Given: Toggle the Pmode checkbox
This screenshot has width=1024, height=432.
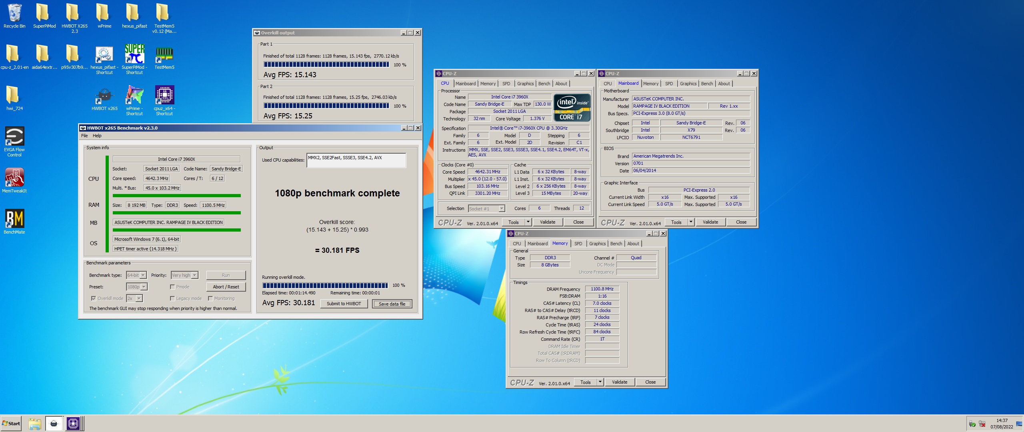Looking at the screenshot, I should (x=172, y=287).
